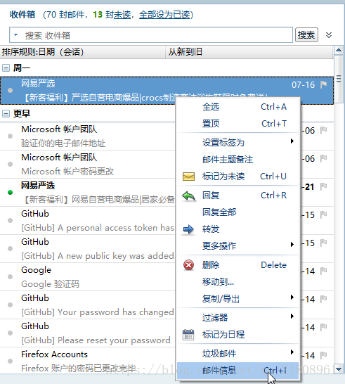
Task: Click 排序规则:日期 (会话) column header
Action: pos(82,52)
